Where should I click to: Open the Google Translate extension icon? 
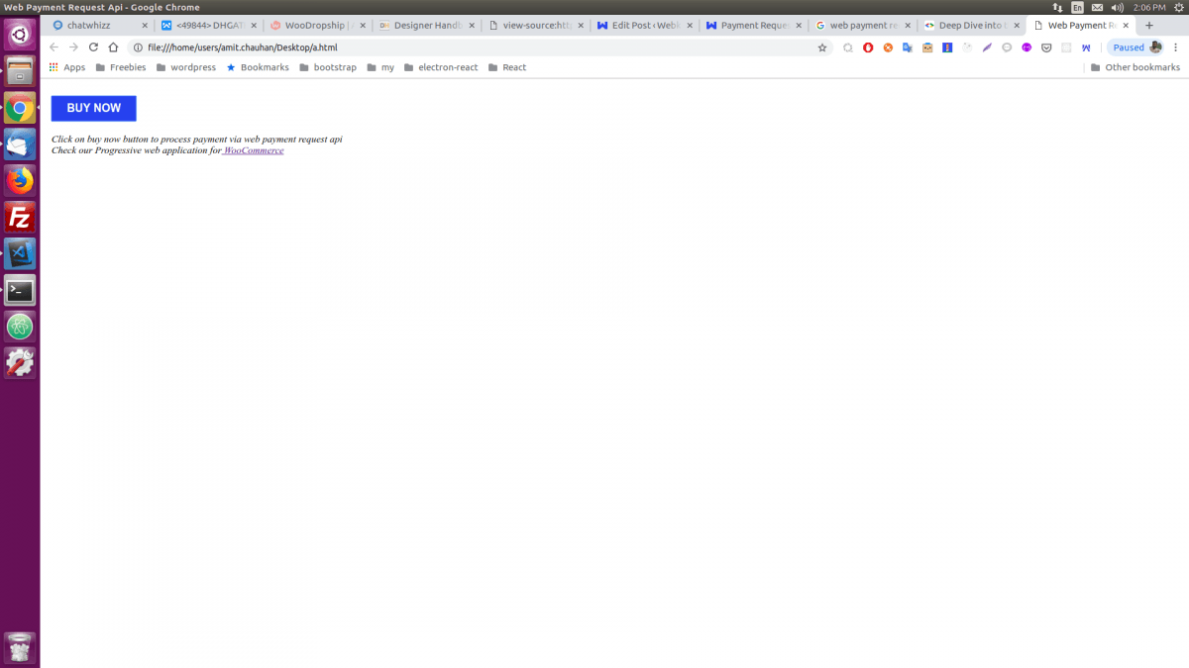(906, 47)
